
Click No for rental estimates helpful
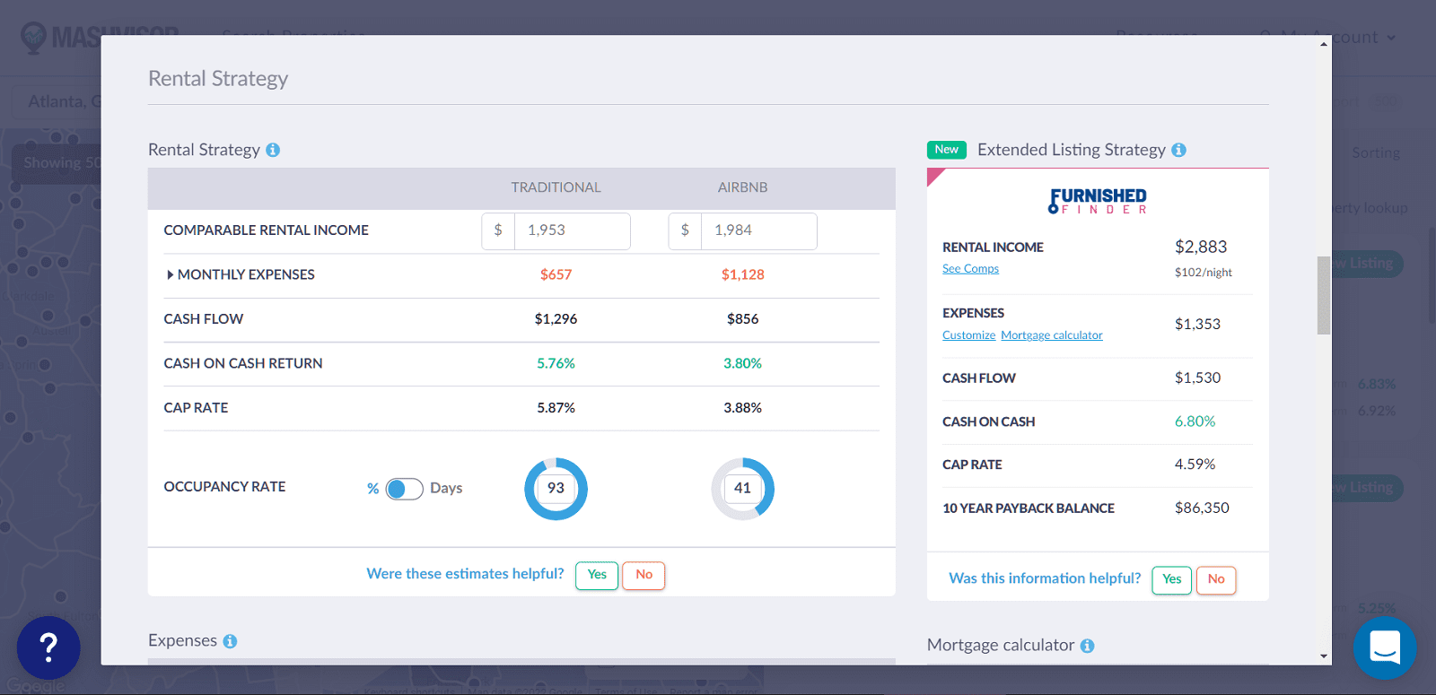[644, 575]
